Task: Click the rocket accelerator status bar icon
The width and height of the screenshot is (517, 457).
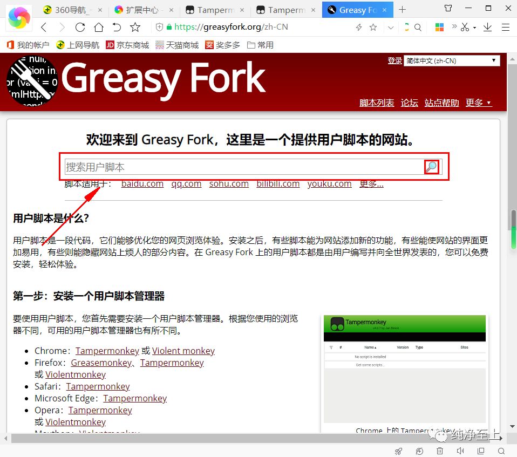Action: coord(399,451)
